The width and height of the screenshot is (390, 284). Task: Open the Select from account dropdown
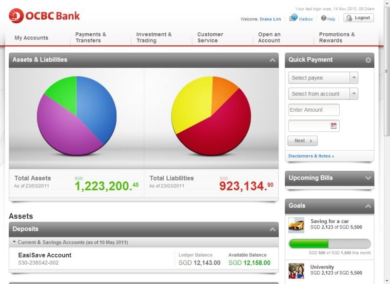coord(323,94)
